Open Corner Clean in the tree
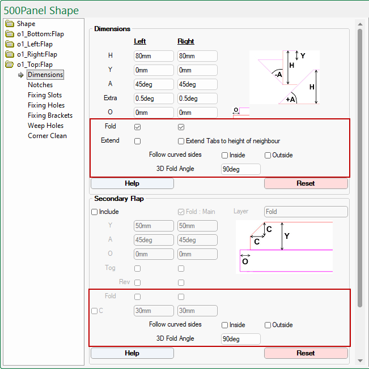The height and width of the screenshot is (369, 369). (47, 136)
